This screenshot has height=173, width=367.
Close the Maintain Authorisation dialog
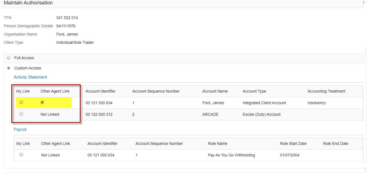click(x=364, y=2)
